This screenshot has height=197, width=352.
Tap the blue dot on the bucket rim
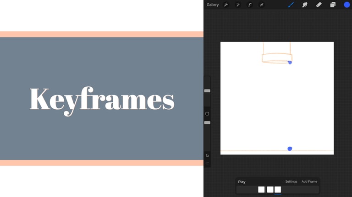click(x=290, y=63)
